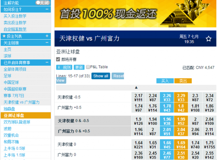This screenshot has height=160, width=217.
Task: Open 滚球 in sidebar
Action: (x=7, y=56)
